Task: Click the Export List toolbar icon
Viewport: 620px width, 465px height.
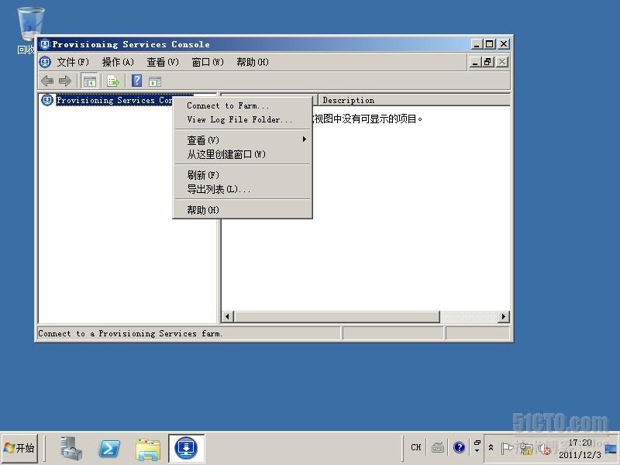Action: [113, 81]
